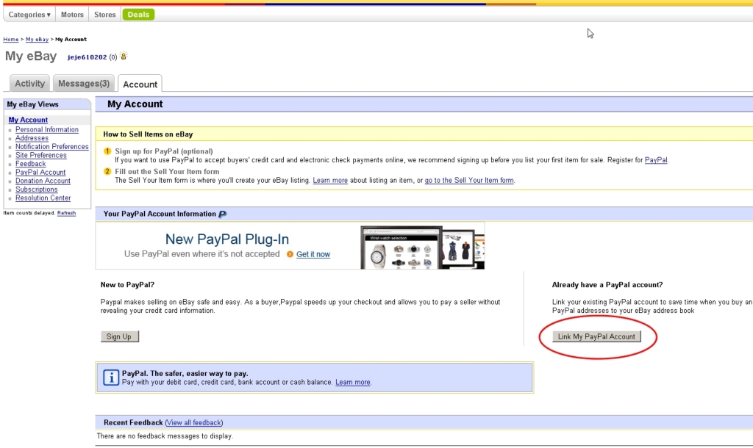Switch to the Messages(3) tab

tap(84, 84)
